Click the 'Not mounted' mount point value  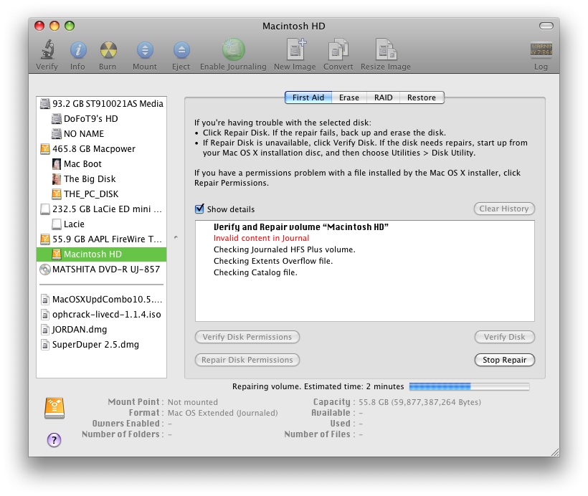[x=193, y=402]
